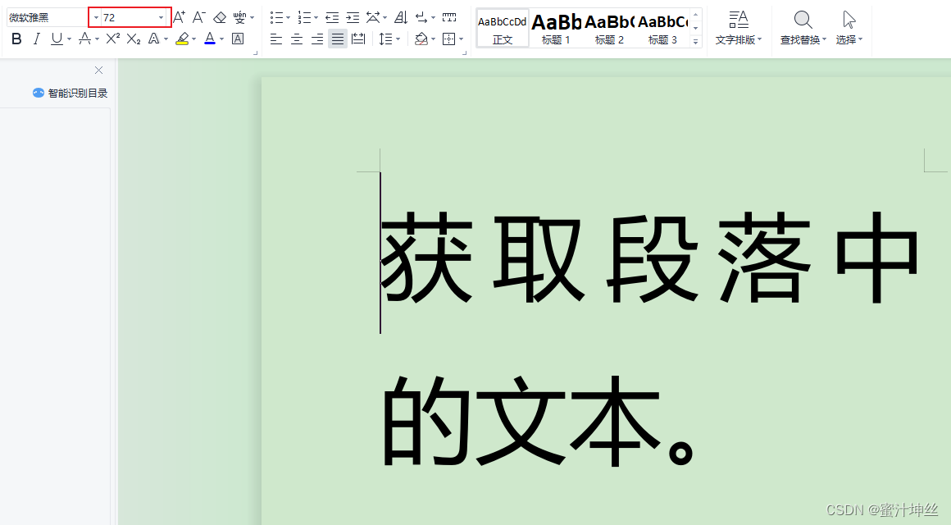Toggle the bulleted list
951x525 pixels.
point(276,16)
